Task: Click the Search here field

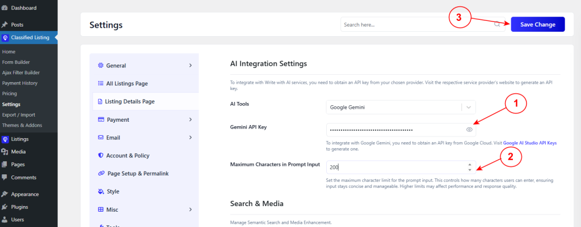Action: (423, 24)
